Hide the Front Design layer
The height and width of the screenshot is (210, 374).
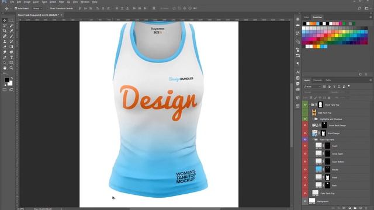pyautogui.click(x=305, y=133)
